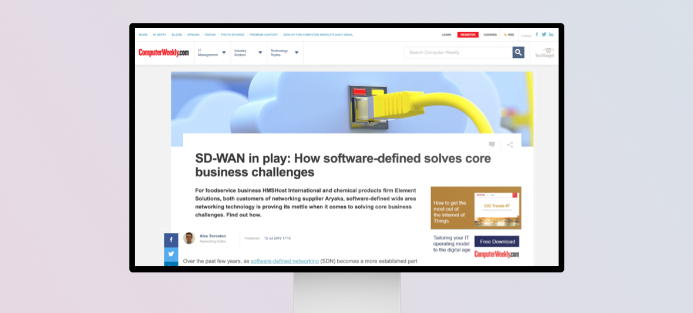The height and width of the screenshot is (313, 693).
Task: Click the LinkedIn follow icon in top bar
Action: click(x=551, y=35)
